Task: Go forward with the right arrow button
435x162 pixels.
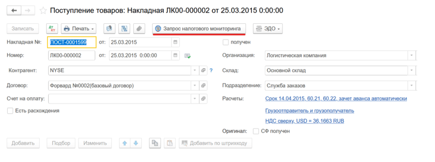Action: click(x=28, y=11)
